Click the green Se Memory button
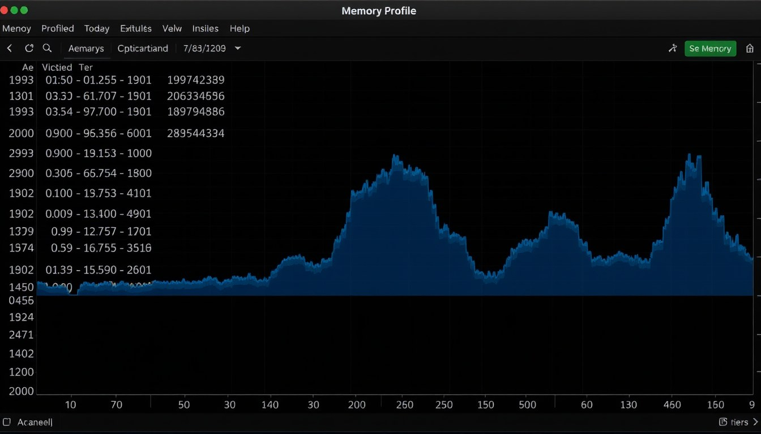This screenshot has height=434, width=761. point(710,49)
